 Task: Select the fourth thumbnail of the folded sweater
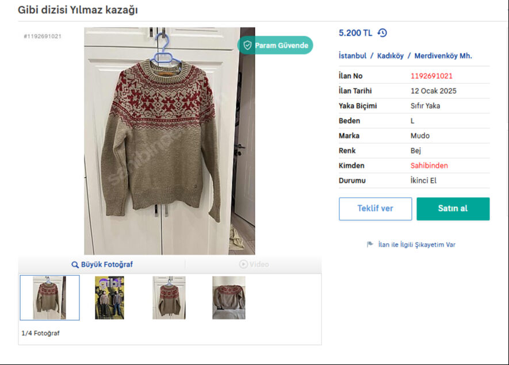tap(229, 297)
